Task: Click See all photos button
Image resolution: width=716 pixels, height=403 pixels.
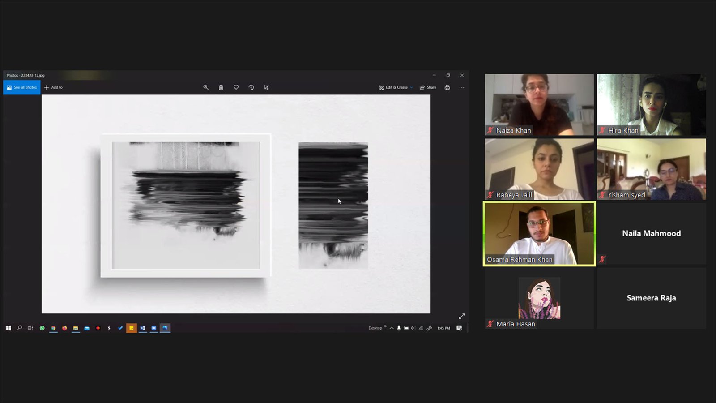Action: (22, 87)
